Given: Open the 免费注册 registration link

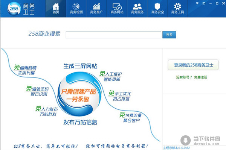Looking at the screenshot, I should coord(200,77).
